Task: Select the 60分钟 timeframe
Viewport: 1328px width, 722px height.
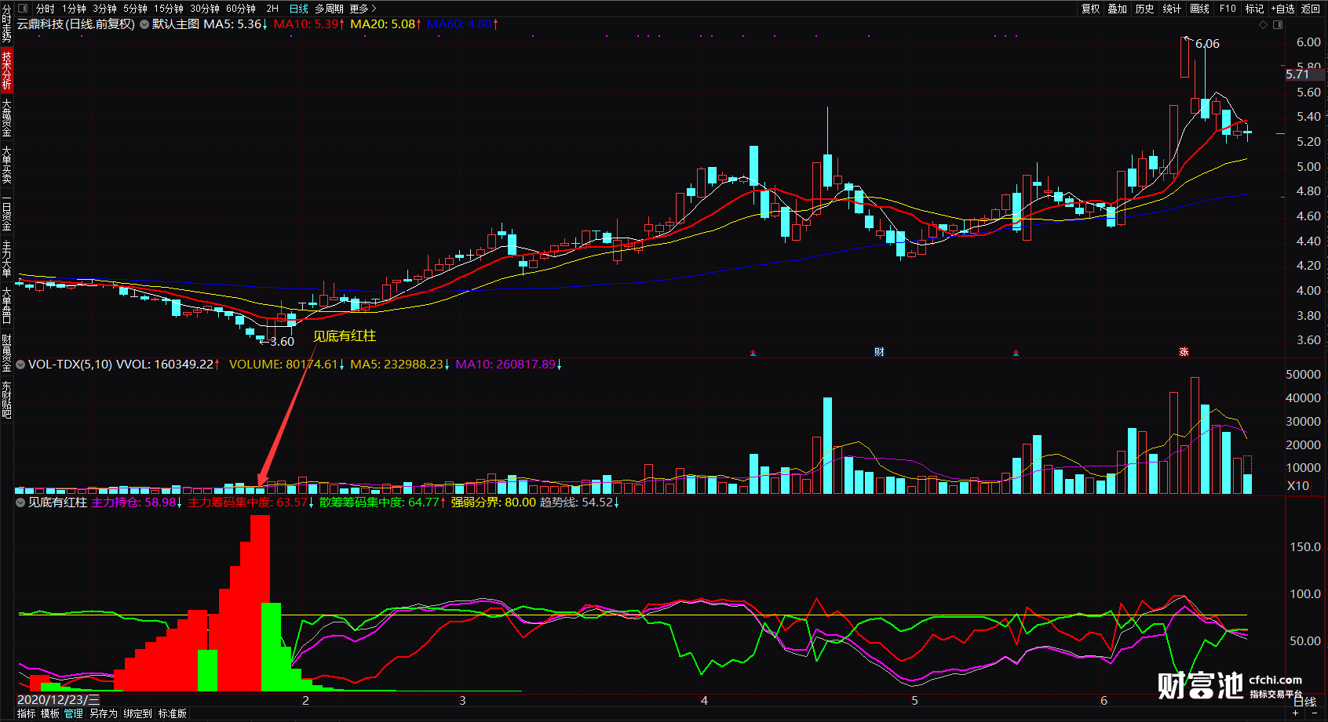Action: (241, 9)
